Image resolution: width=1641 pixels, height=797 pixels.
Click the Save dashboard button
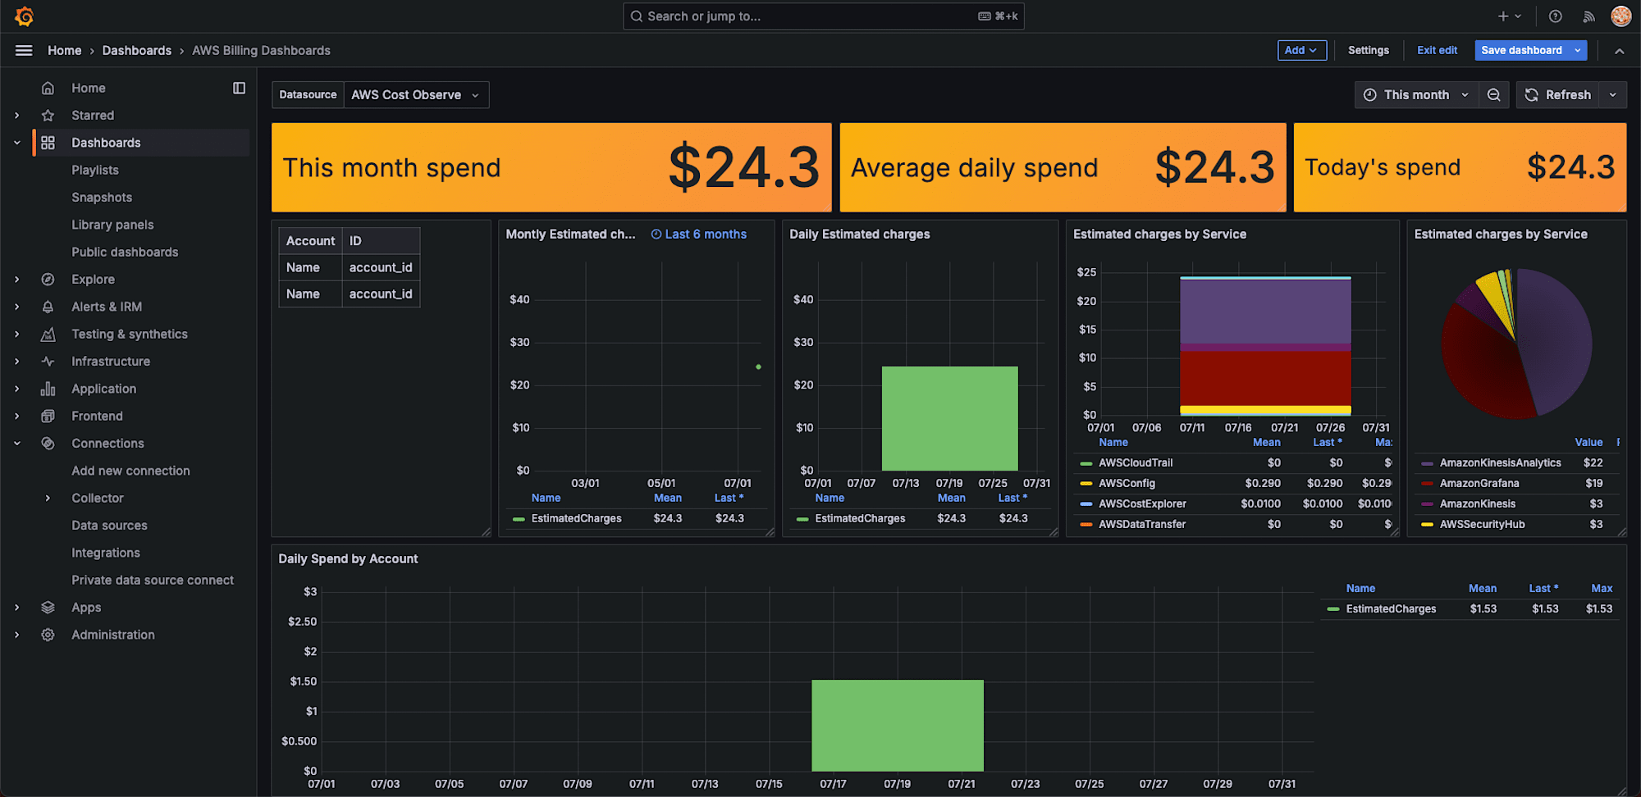coord(1521,50)
